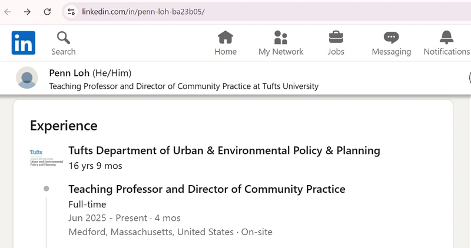Go to the Home icon
Image resolution: width=471 pixels, height=248 pixels.
coord(225,38)
